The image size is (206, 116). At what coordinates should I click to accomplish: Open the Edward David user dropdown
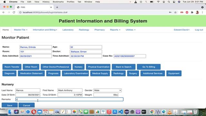pos(182,30)
